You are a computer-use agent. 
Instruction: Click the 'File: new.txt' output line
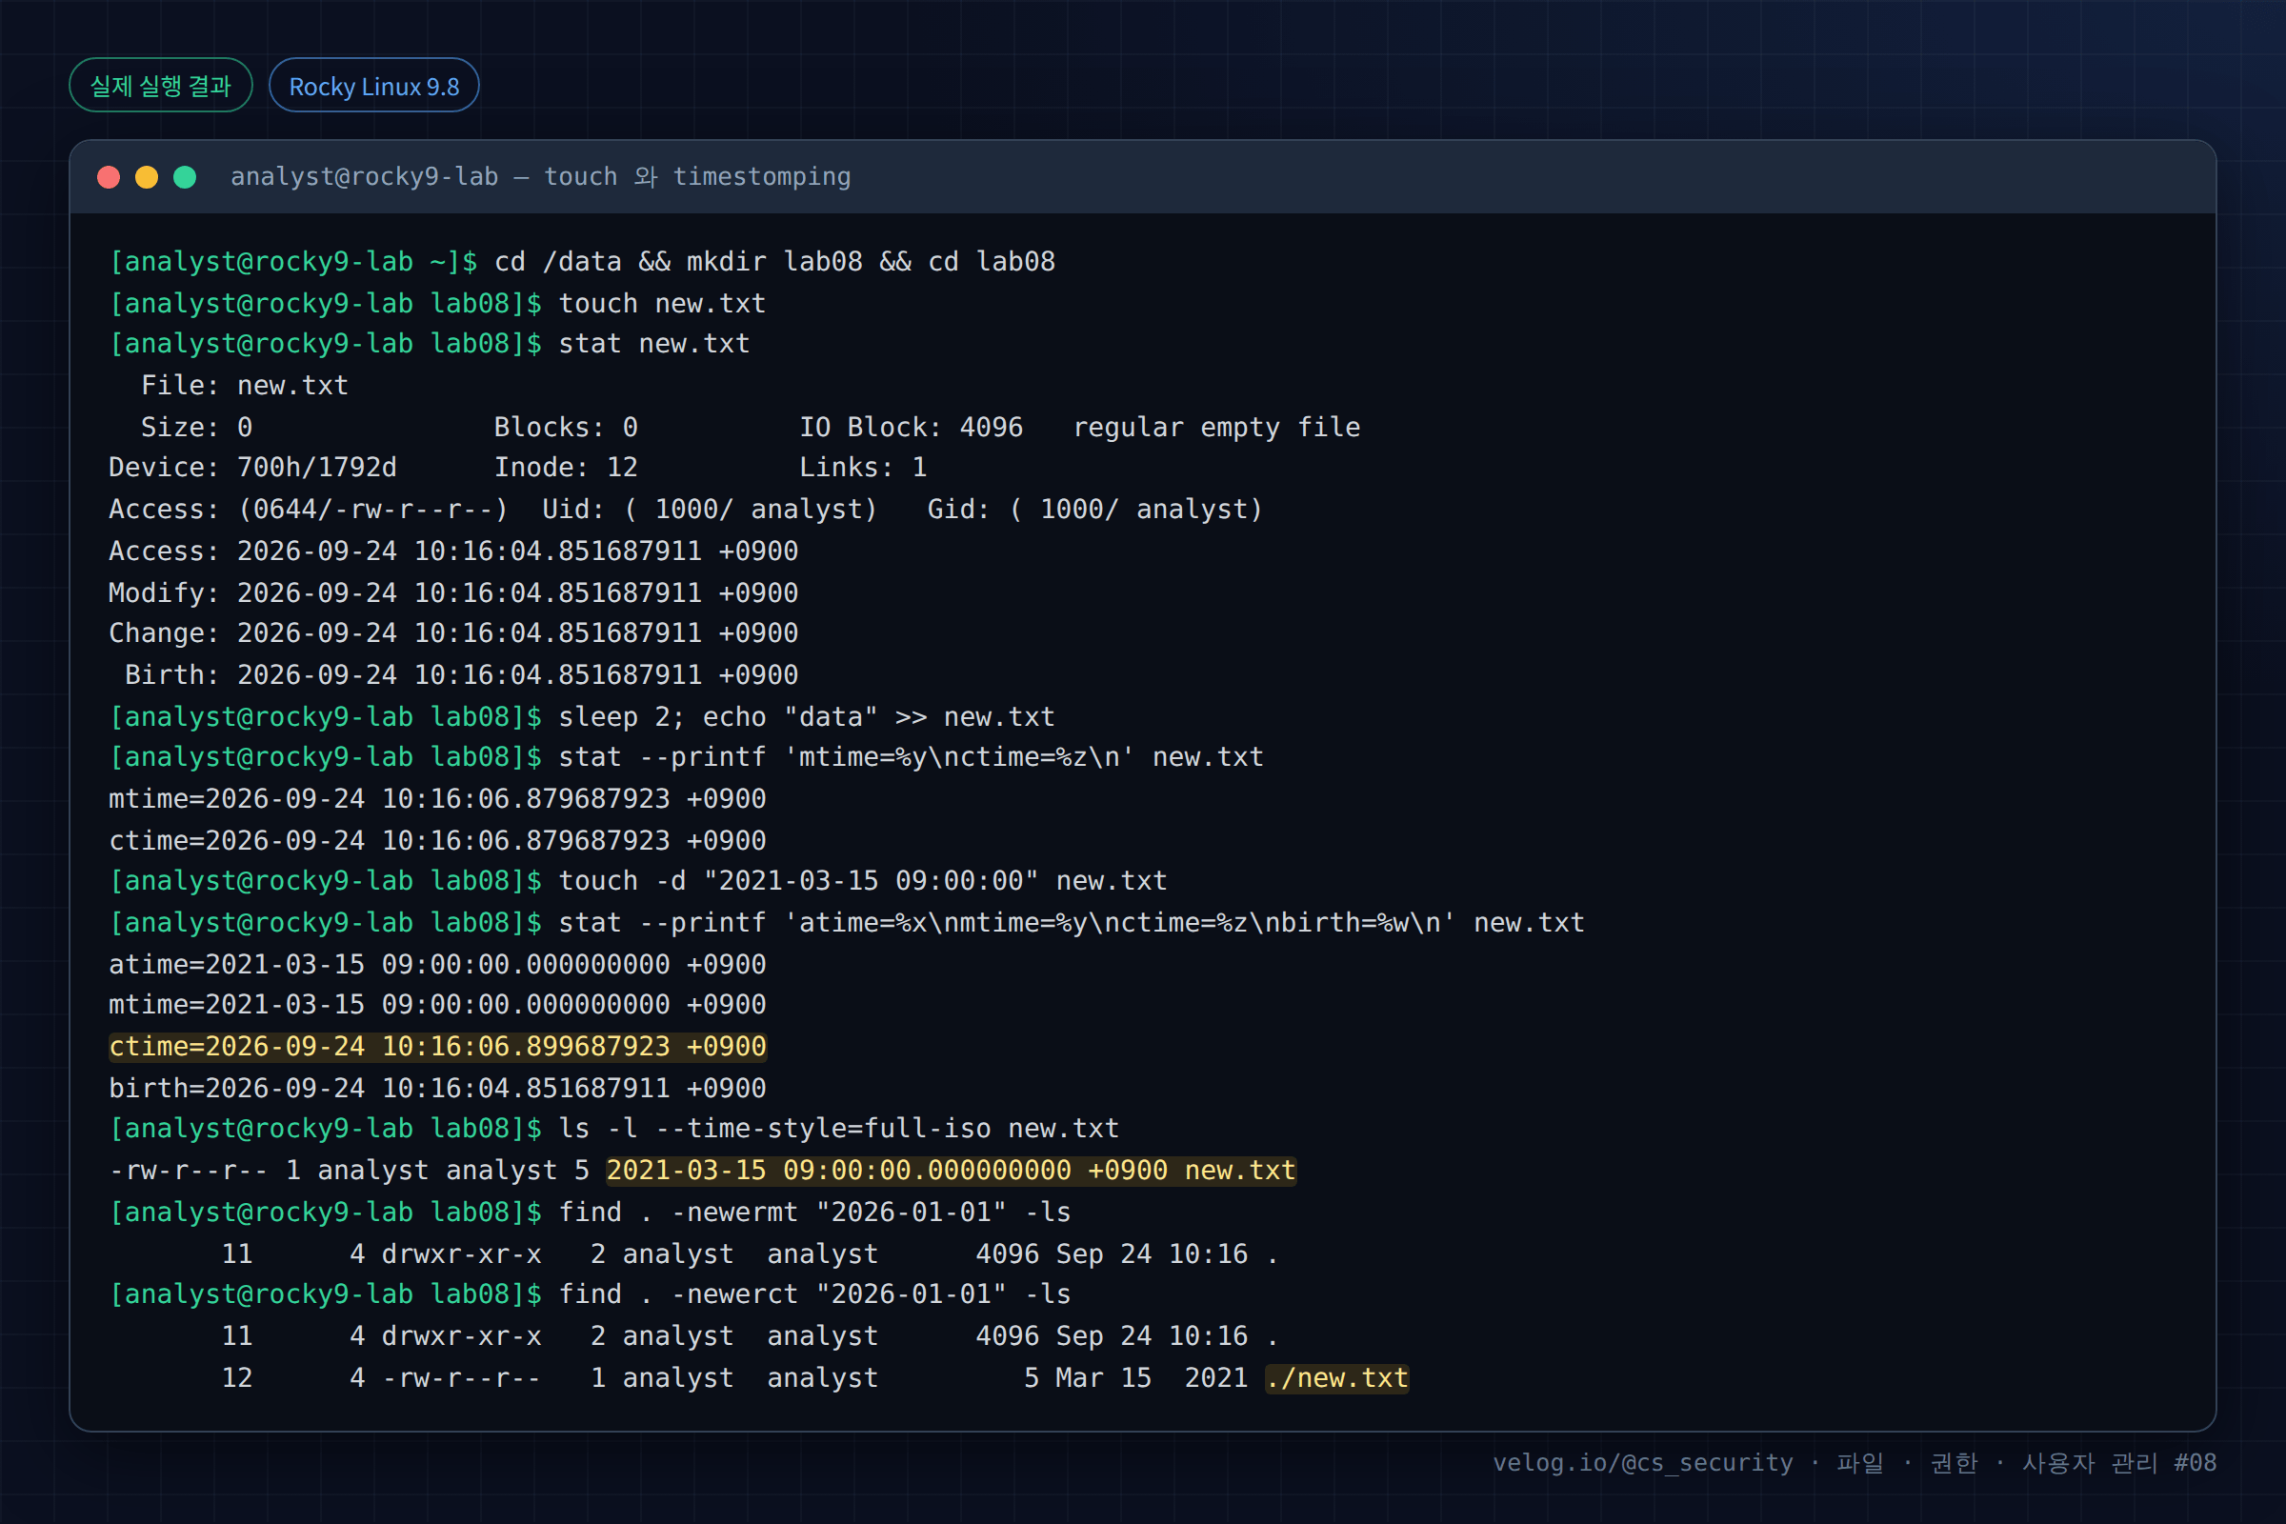point(245,386)
